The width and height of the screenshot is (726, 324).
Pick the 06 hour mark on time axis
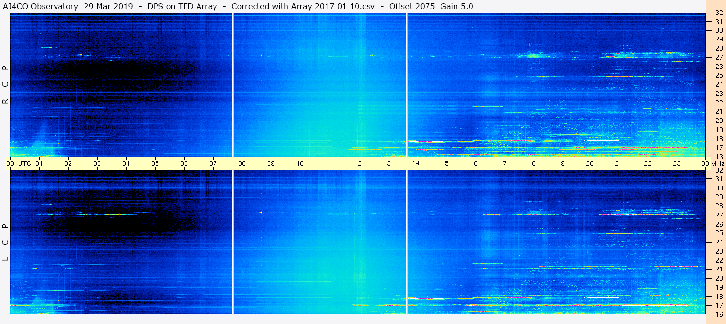tap(184, 163)
